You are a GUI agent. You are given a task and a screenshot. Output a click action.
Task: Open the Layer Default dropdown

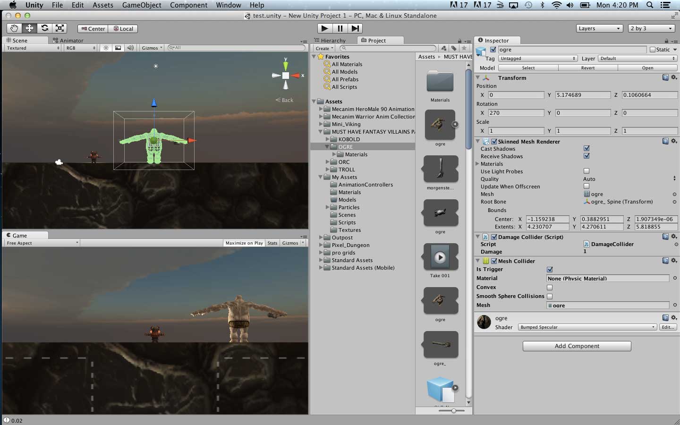click(x=637, y=59)
